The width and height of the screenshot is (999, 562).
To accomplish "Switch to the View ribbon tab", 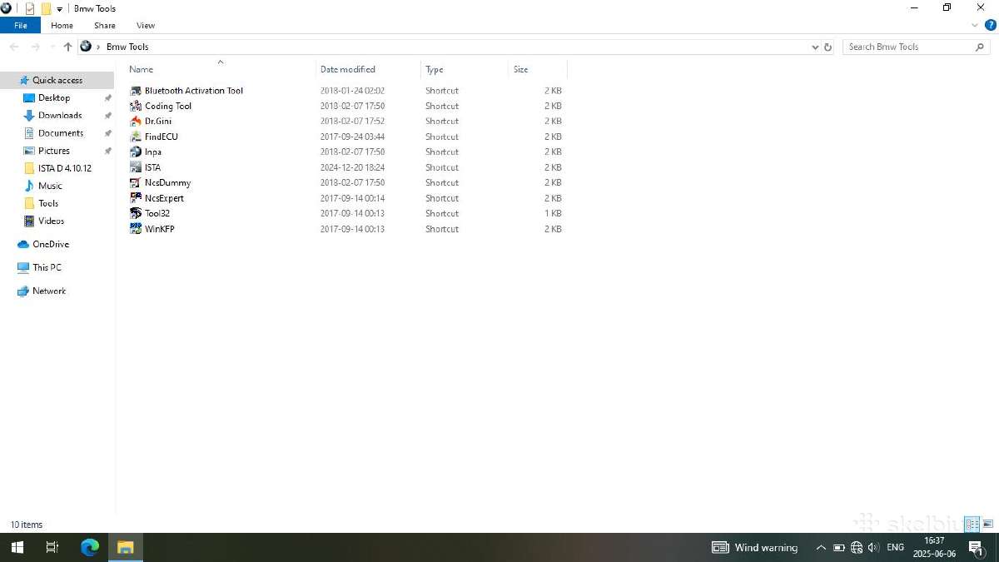I will coord(146,26).
